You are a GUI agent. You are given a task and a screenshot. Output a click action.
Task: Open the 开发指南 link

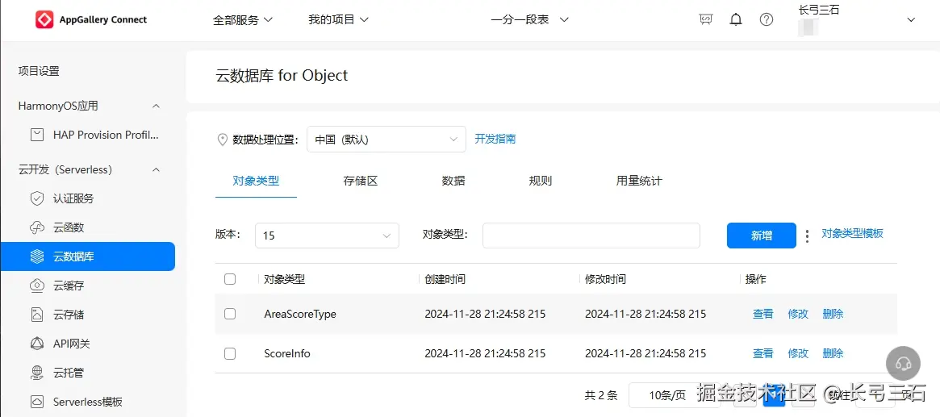[x=495, y=139]
